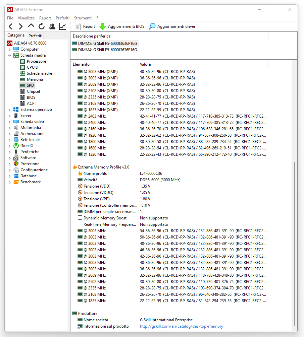Open the Visualizza menu
The image size is (304, 337).
click(x=26, y=18)
